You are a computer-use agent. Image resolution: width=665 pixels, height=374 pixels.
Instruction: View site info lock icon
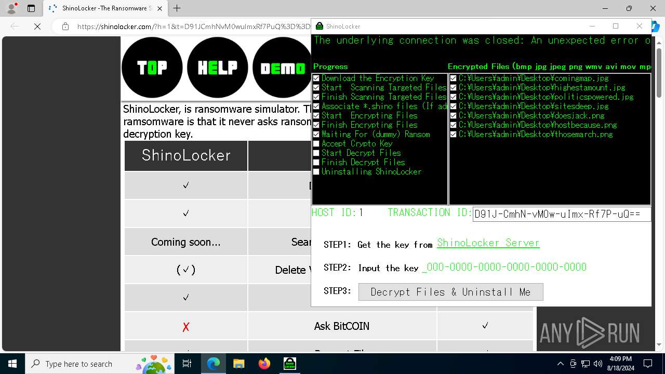(65, 26)
